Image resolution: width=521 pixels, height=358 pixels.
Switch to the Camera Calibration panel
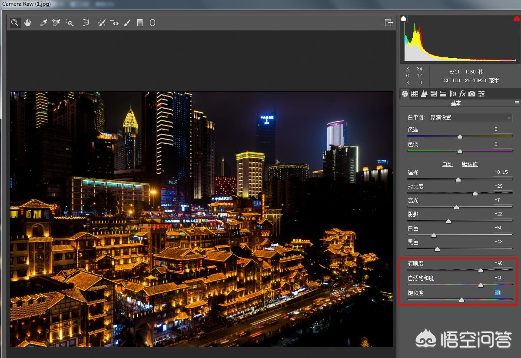pos(471,94)
